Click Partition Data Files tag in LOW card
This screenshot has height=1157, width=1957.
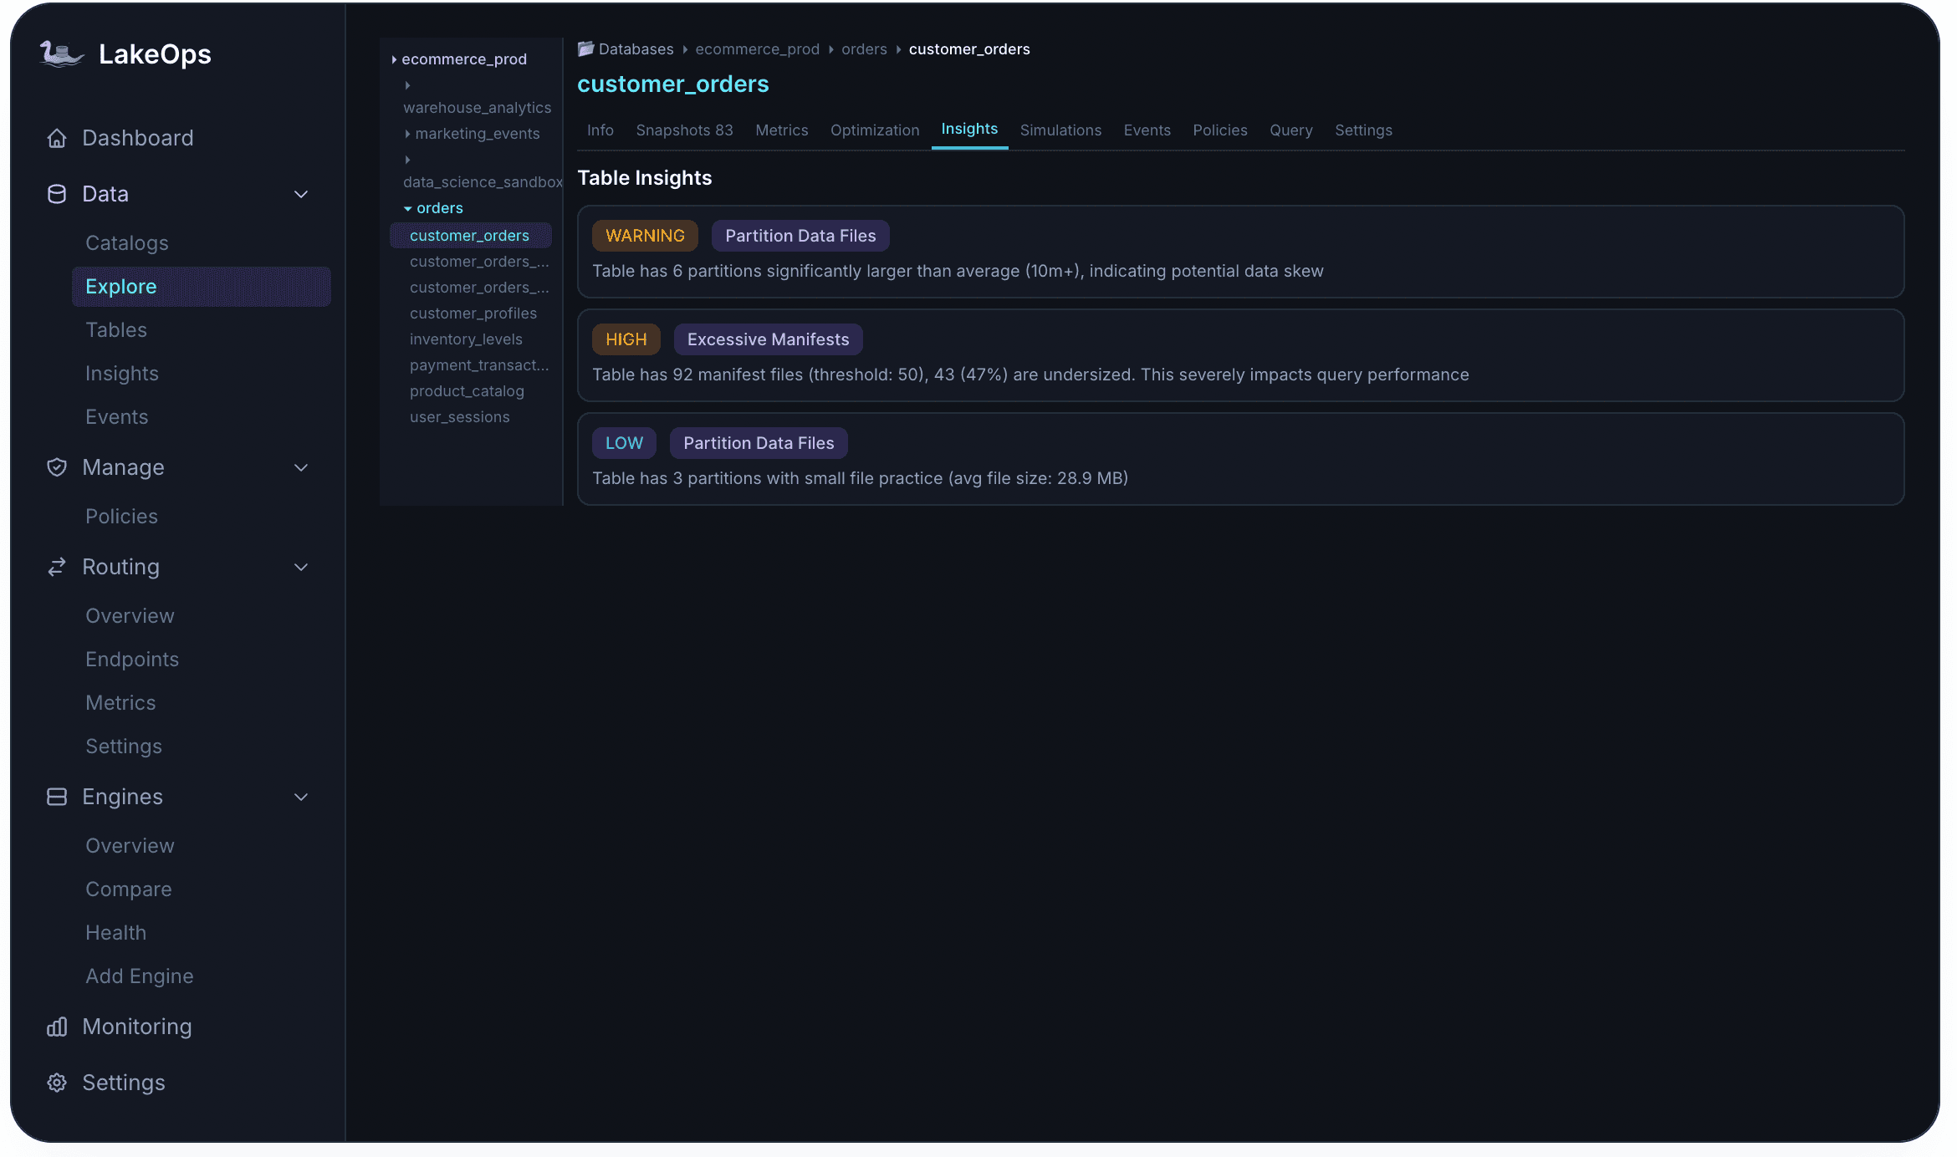pyautogui.click(x=759, y=443)
